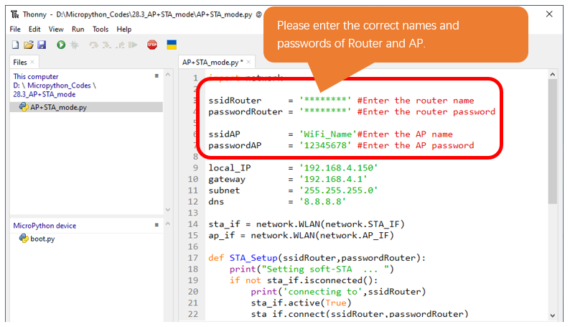Close the AP+STA_mode.py editor tab
This screenshot has height=327, width=570.
(248, 62)
